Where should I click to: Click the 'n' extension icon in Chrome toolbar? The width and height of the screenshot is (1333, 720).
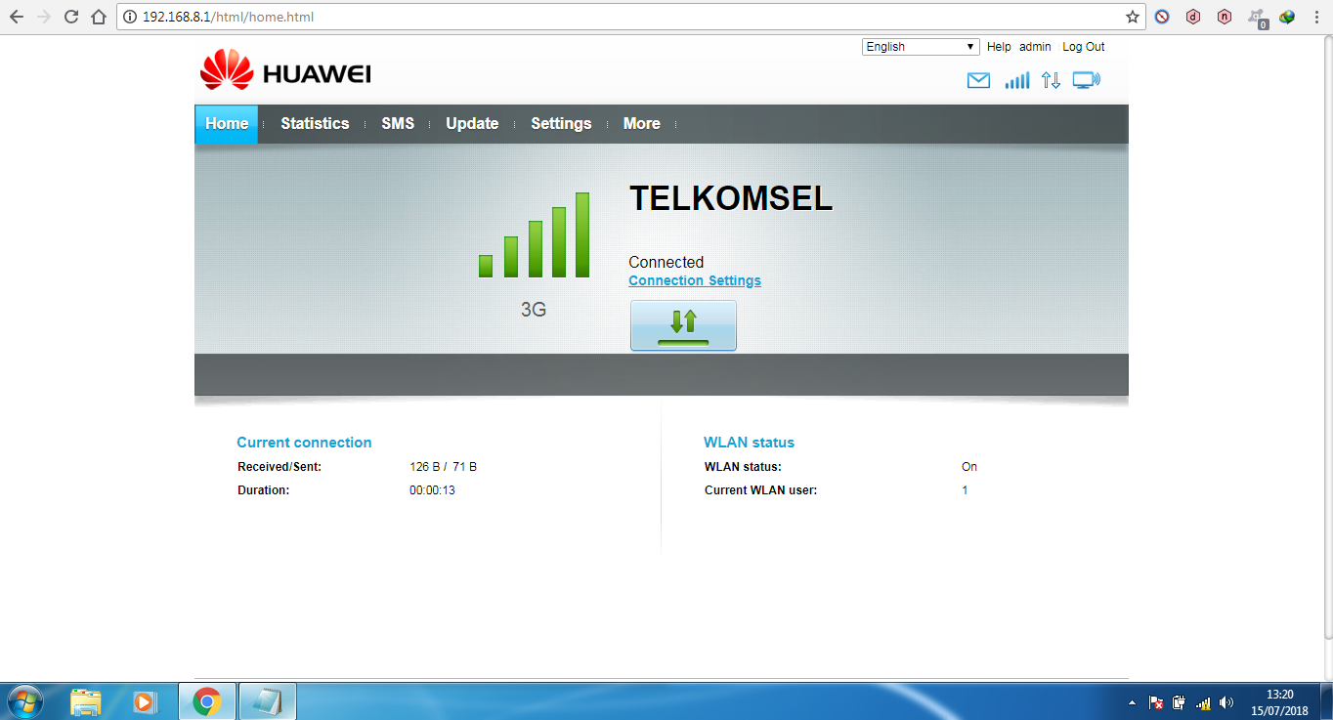[x=1225, y=17]
